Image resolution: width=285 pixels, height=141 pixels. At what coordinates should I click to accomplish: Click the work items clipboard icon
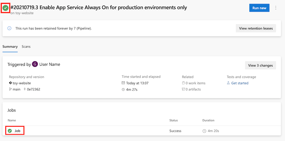[x=183, y=83]
